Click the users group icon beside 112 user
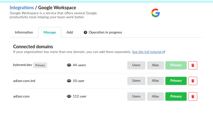 (69, 96)
